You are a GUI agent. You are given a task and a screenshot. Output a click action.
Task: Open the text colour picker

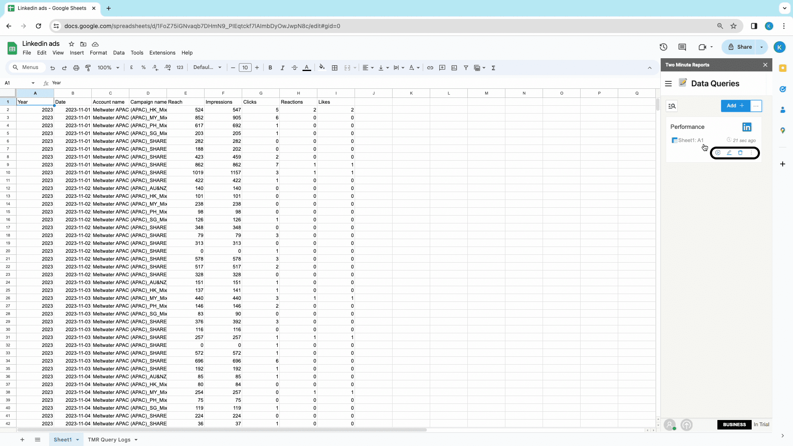[x=307, y=68]
